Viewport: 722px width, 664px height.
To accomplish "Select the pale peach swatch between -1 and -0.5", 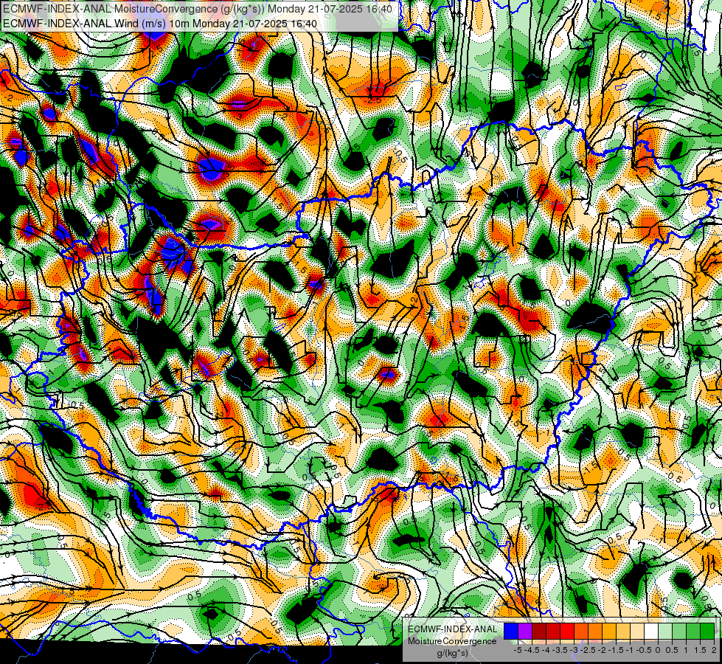I will (637, 632).
